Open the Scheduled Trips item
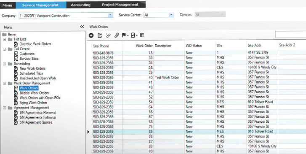 point(31,73)
